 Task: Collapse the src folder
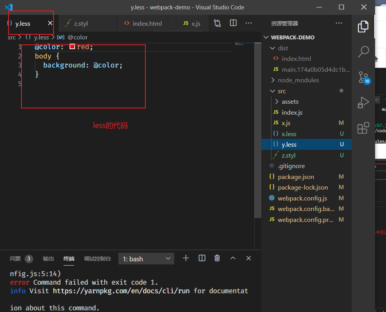pyautogui.click(x=273, y=91)
